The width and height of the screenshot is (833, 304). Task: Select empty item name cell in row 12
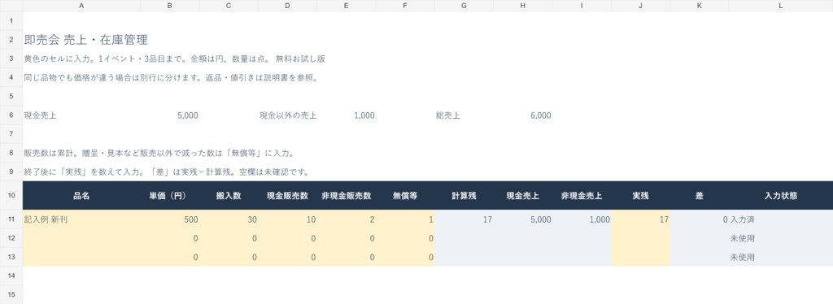(81, 238)
